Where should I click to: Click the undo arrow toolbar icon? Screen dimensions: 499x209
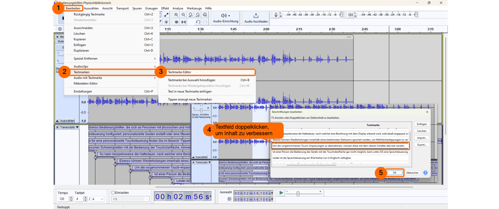click(x=198, y=22)
